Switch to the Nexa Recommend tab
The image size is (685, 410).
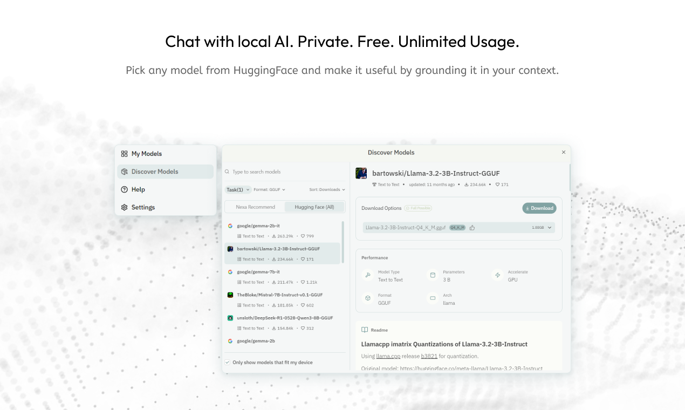[255, 207]
